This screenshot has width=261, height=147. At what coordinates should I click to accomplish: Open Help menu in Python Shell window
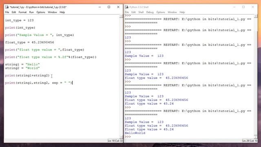tap(182, 12)
